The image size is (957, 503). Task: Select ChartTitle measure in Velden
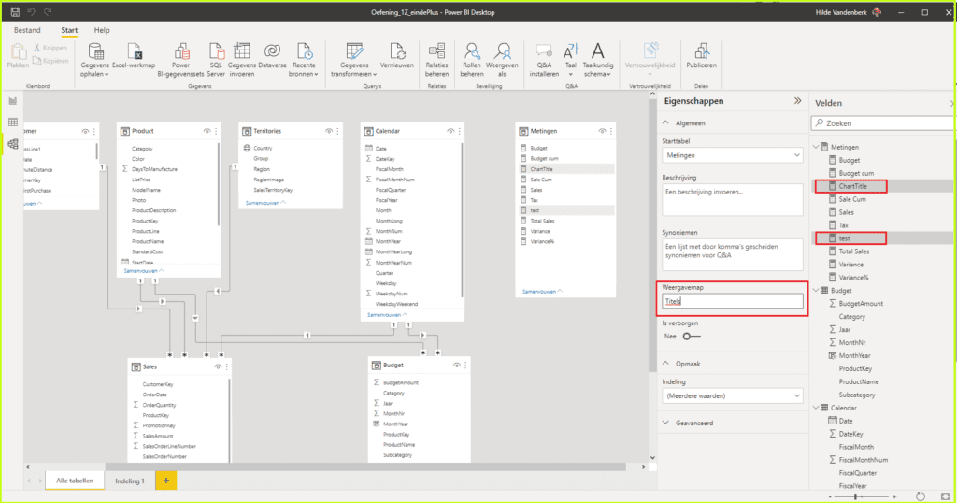(852, 186)
